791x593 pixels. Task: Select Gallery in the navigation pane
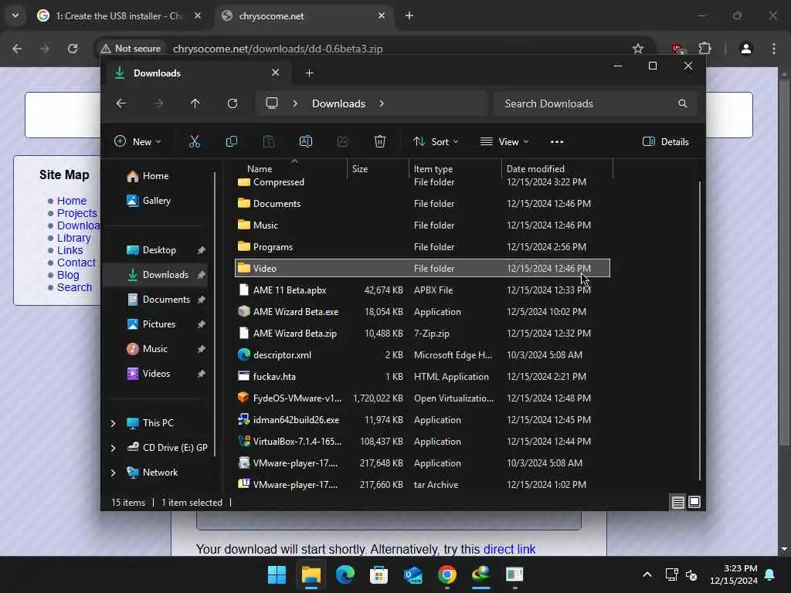tap(156, 201)
